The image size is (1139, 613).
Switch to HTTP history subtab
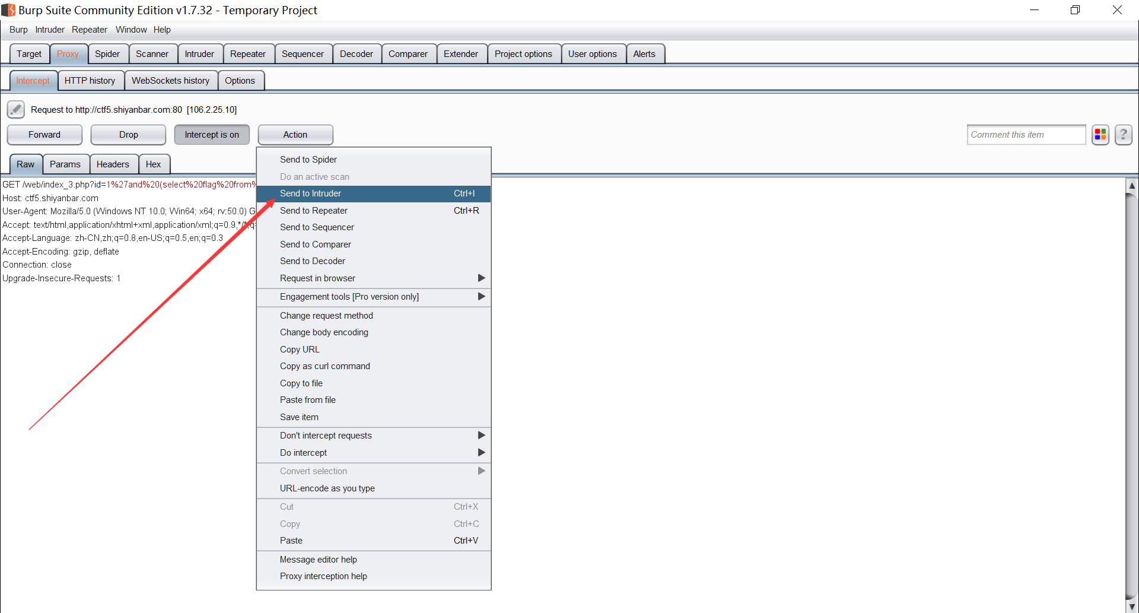click(90, 81)
